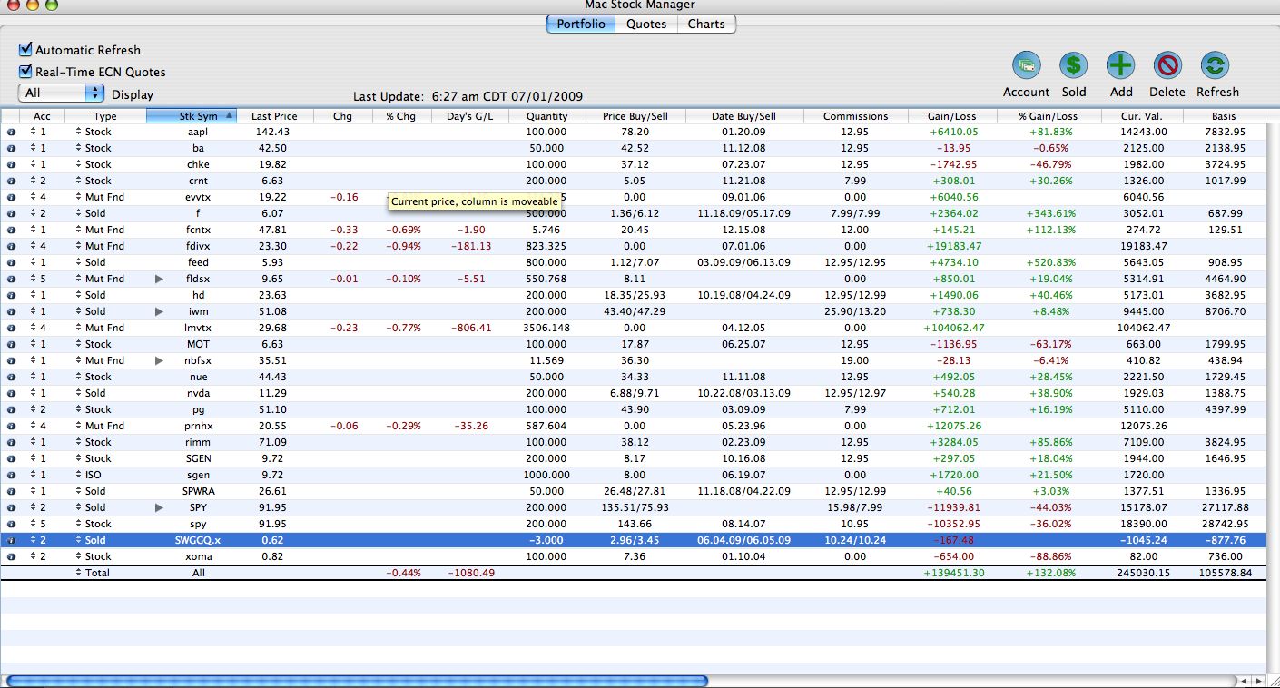Open the Charts tab
The image size is (1280, 688).
(x=706, y=25)
